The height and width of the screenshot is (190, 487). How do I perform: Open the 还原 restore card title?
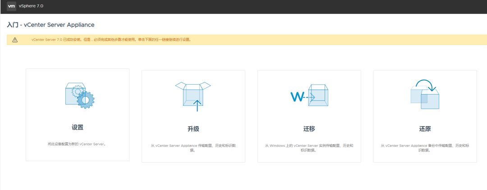[425, 129]
